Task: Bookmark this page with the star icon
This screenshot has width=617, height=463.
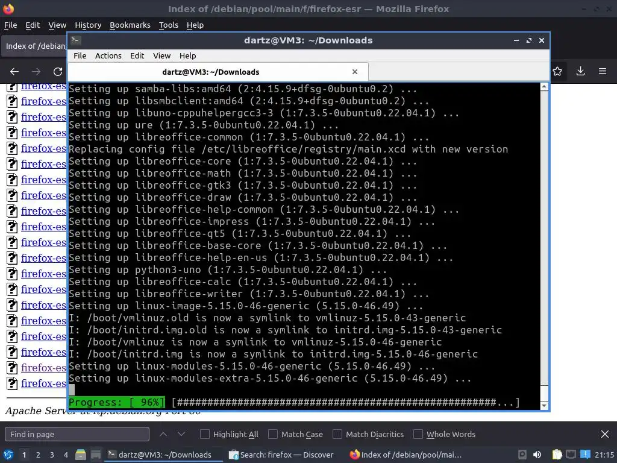Action: [x=557, y=71]
